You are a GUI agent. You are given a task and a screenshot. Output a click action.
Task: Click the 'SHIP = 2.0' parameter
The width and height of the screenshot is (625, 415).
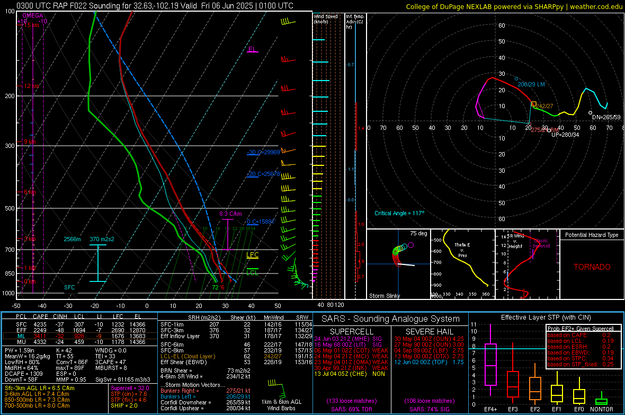[124, 405]
